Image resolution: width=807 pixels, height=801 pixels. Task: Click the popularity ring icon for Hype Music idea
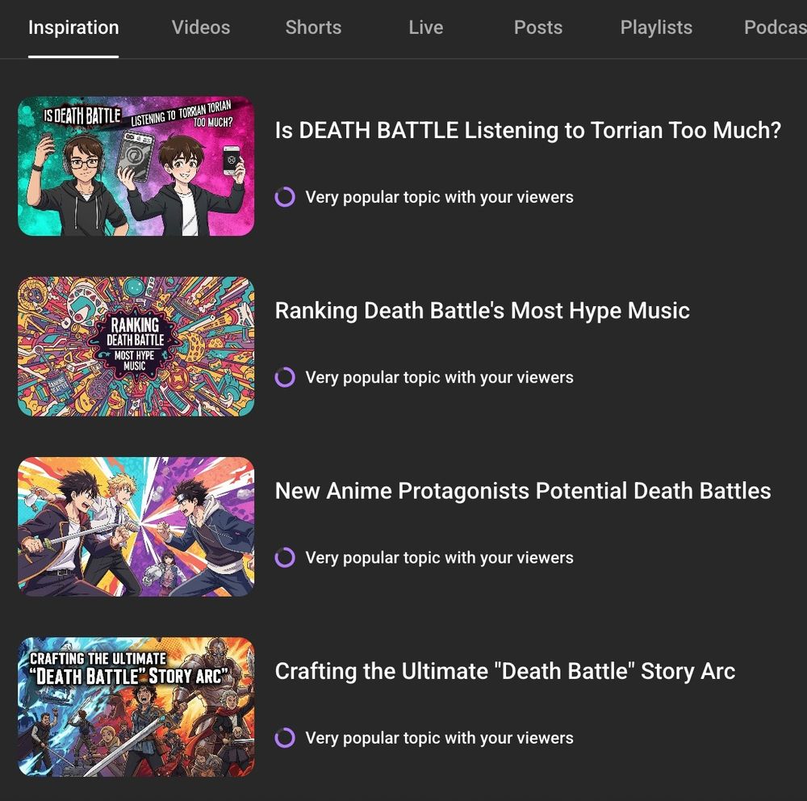click(x=285, y=377)
